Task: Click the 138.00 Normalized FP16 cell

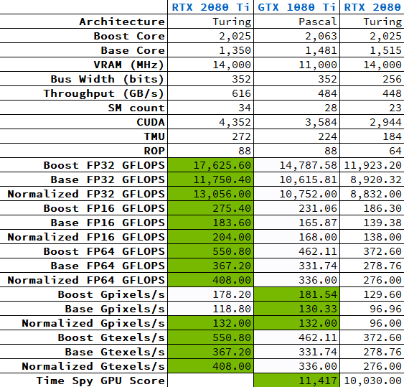Action: pyautogui.click(x=372, y=237)
